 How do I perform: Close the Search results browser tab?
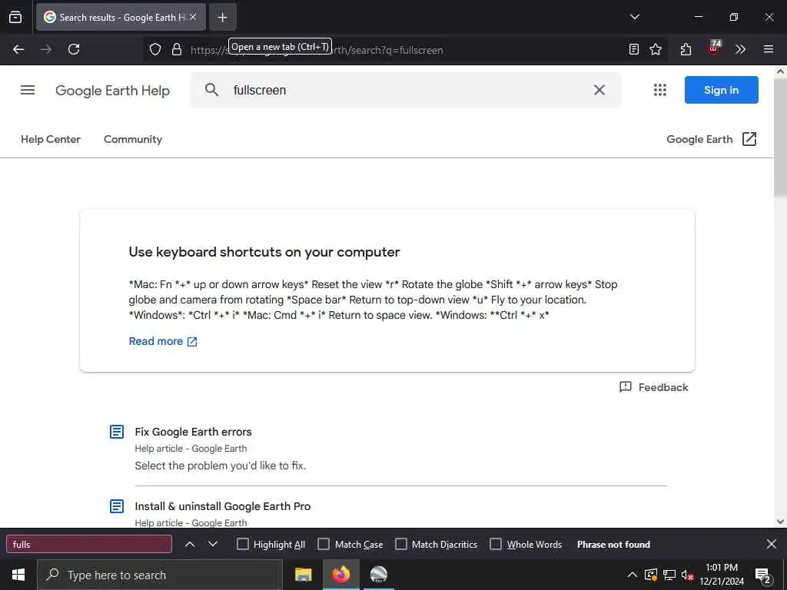pos(193,17)
